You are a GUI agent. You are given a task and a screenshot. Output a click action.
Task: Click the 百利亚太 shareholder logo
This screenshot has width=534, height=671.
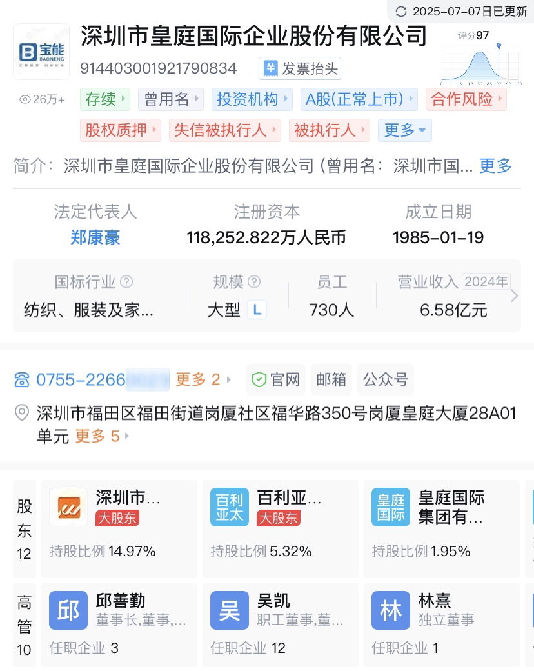click(230, 507)
